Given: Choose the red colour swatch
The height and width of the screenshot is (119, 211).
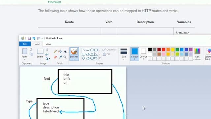Looking at the screenshot, I should tap(164, 50).
